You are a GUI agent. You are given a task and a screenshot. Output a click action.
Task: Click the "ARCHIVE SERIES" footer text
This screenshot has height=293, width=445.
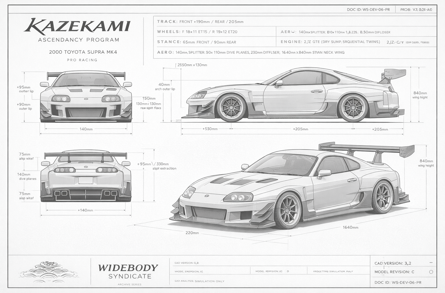[130, 285]
